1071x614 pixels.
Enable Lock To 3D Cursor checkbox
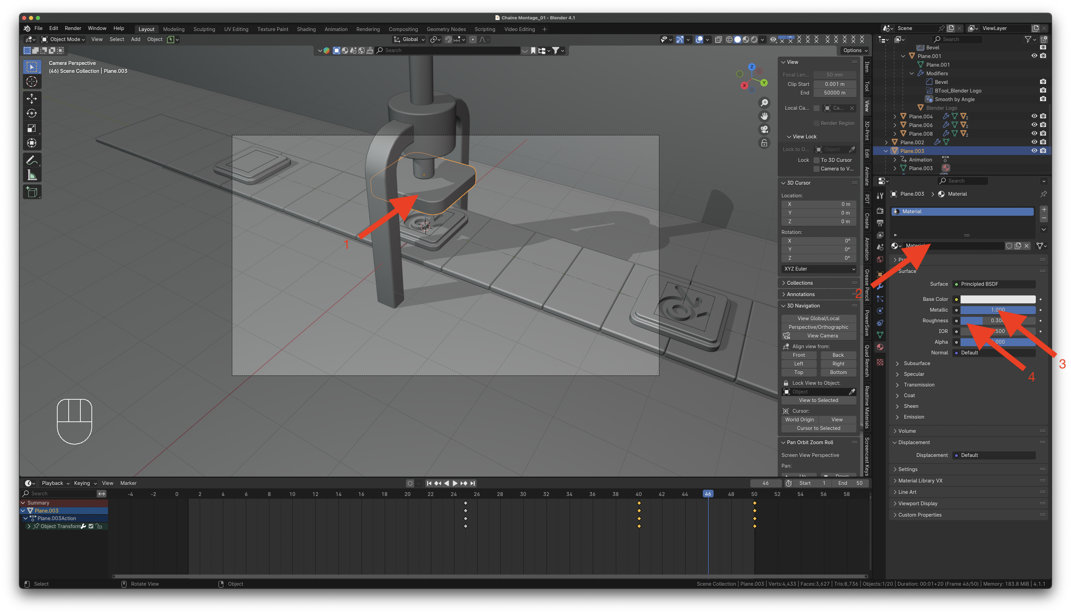click(x=816, y=160)
